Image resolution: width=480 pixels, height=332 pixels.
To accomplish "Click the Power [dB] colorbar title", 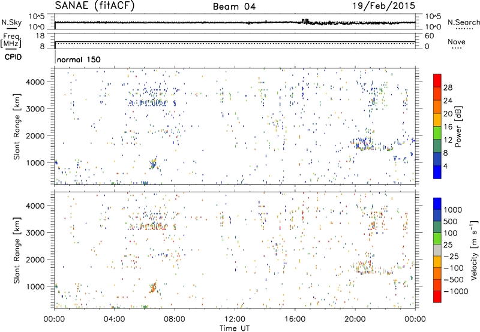I will tap(458, 126).
